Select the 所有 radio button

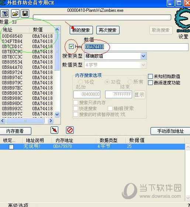tap(130, 82)
